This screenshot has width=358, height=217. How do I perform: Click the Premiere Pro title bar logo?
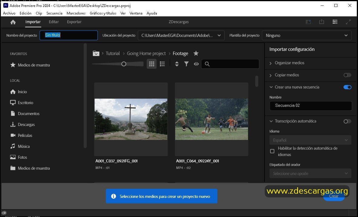5,5
